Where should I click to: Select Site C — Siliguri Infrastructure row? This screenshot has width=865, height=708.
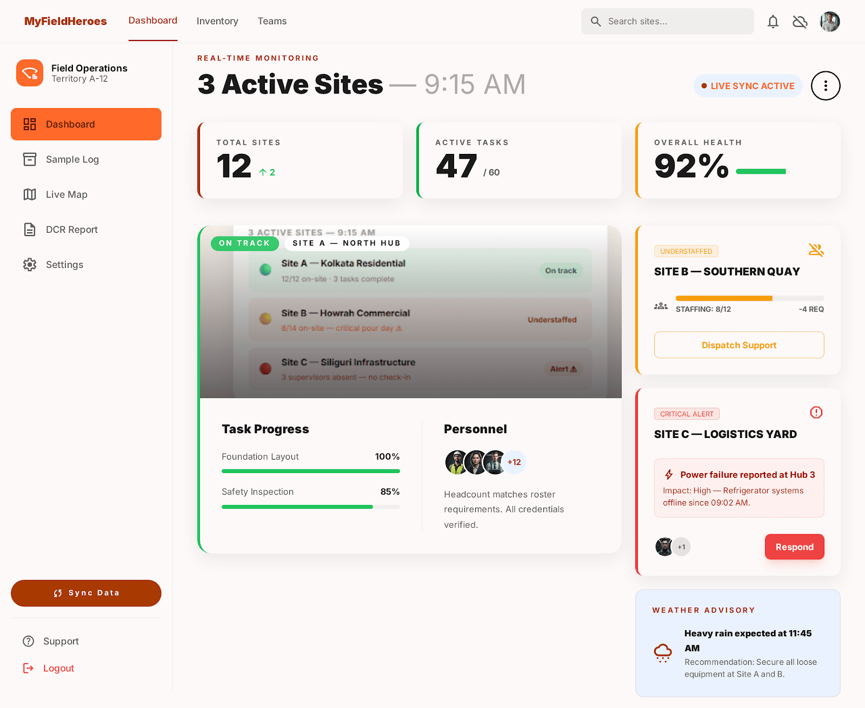coord(420,369)
